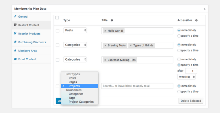Open the Posts type dropdown

75,30
